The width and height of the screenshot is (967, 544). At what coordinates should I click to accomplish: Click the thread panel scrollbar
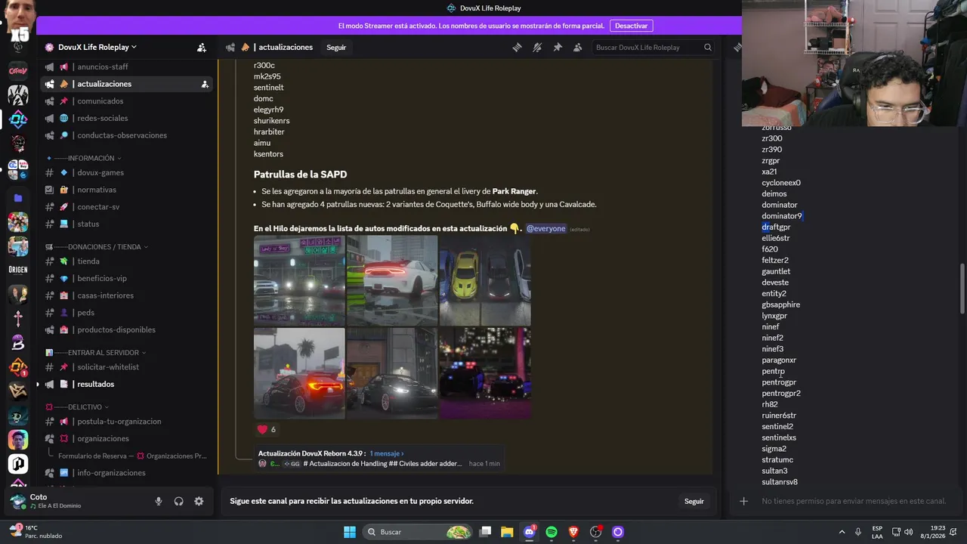962,288
